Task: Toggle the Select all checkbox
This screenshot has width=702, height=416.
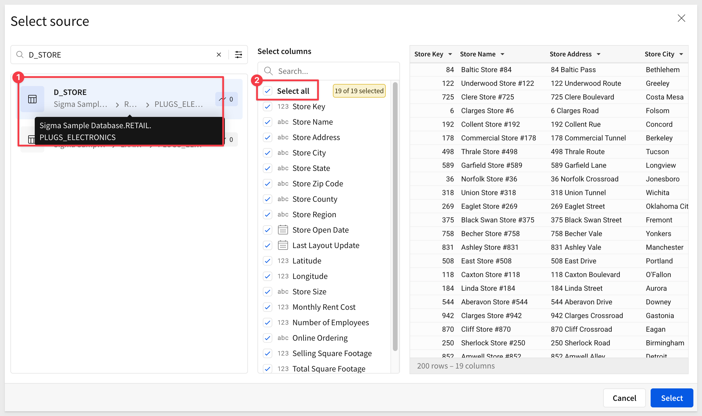Action: tap(268, 91)
